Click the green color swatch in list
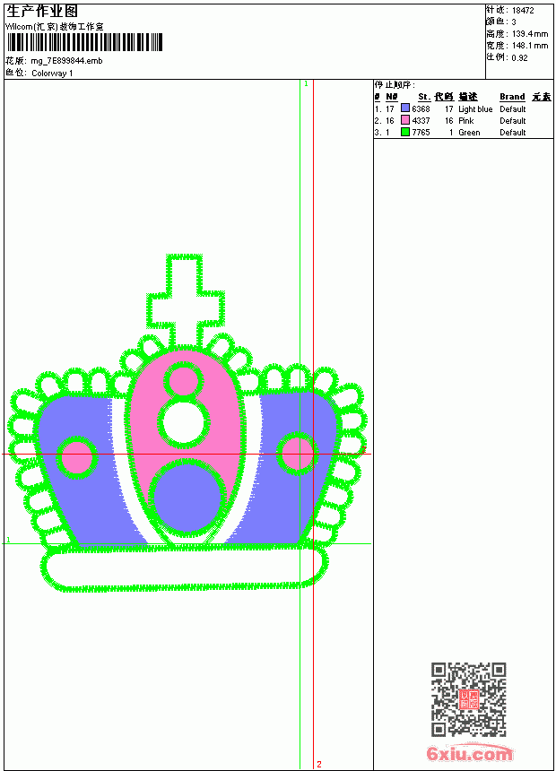Screen dimensions: 556x771 click(x=405, y=132)
